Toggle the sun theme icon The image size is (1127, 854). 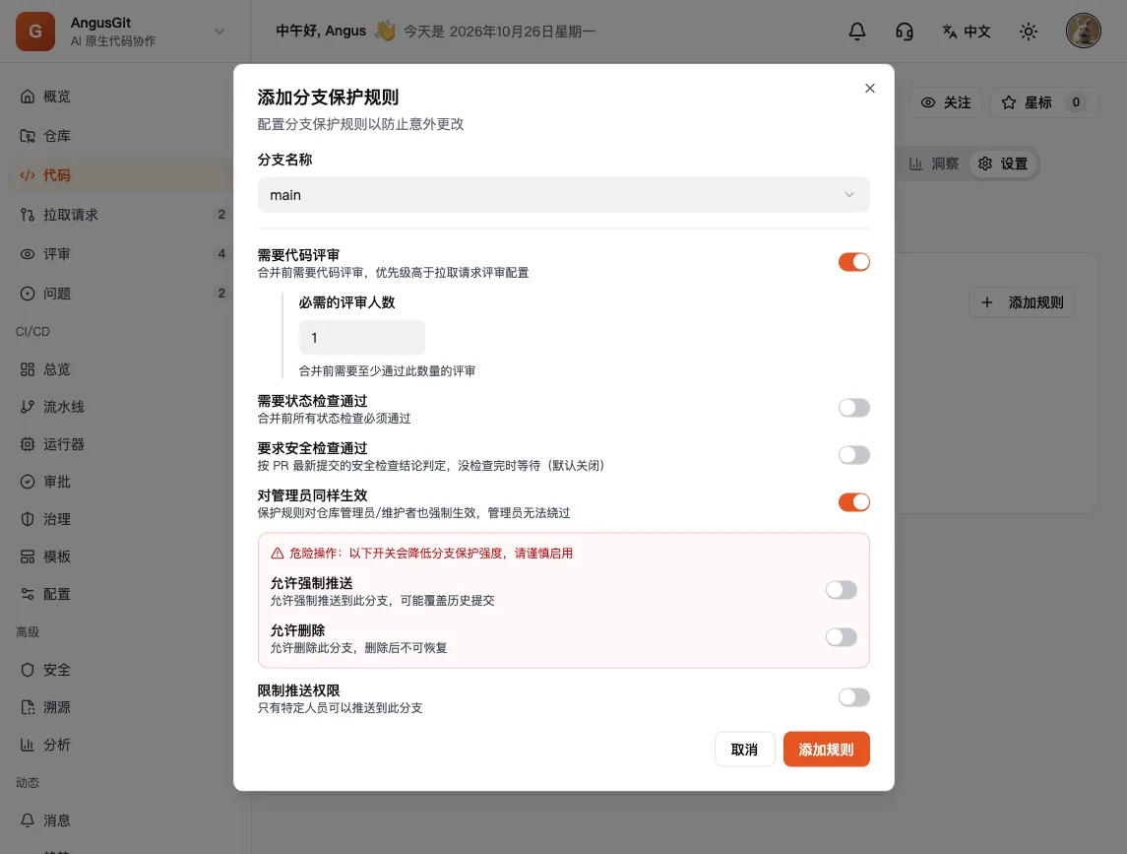[1029, 31]
